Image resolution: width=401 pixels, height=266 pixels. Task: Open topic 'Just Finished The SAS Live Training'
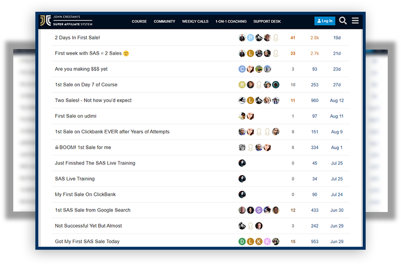(x=95, y=163)
